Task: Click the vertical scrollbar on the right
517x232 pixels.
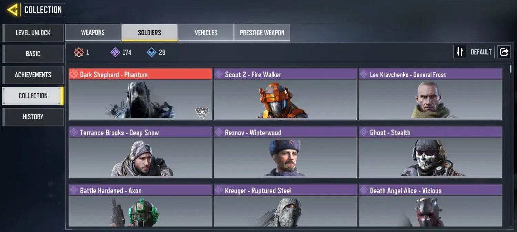Action: [x=511, y=68]
